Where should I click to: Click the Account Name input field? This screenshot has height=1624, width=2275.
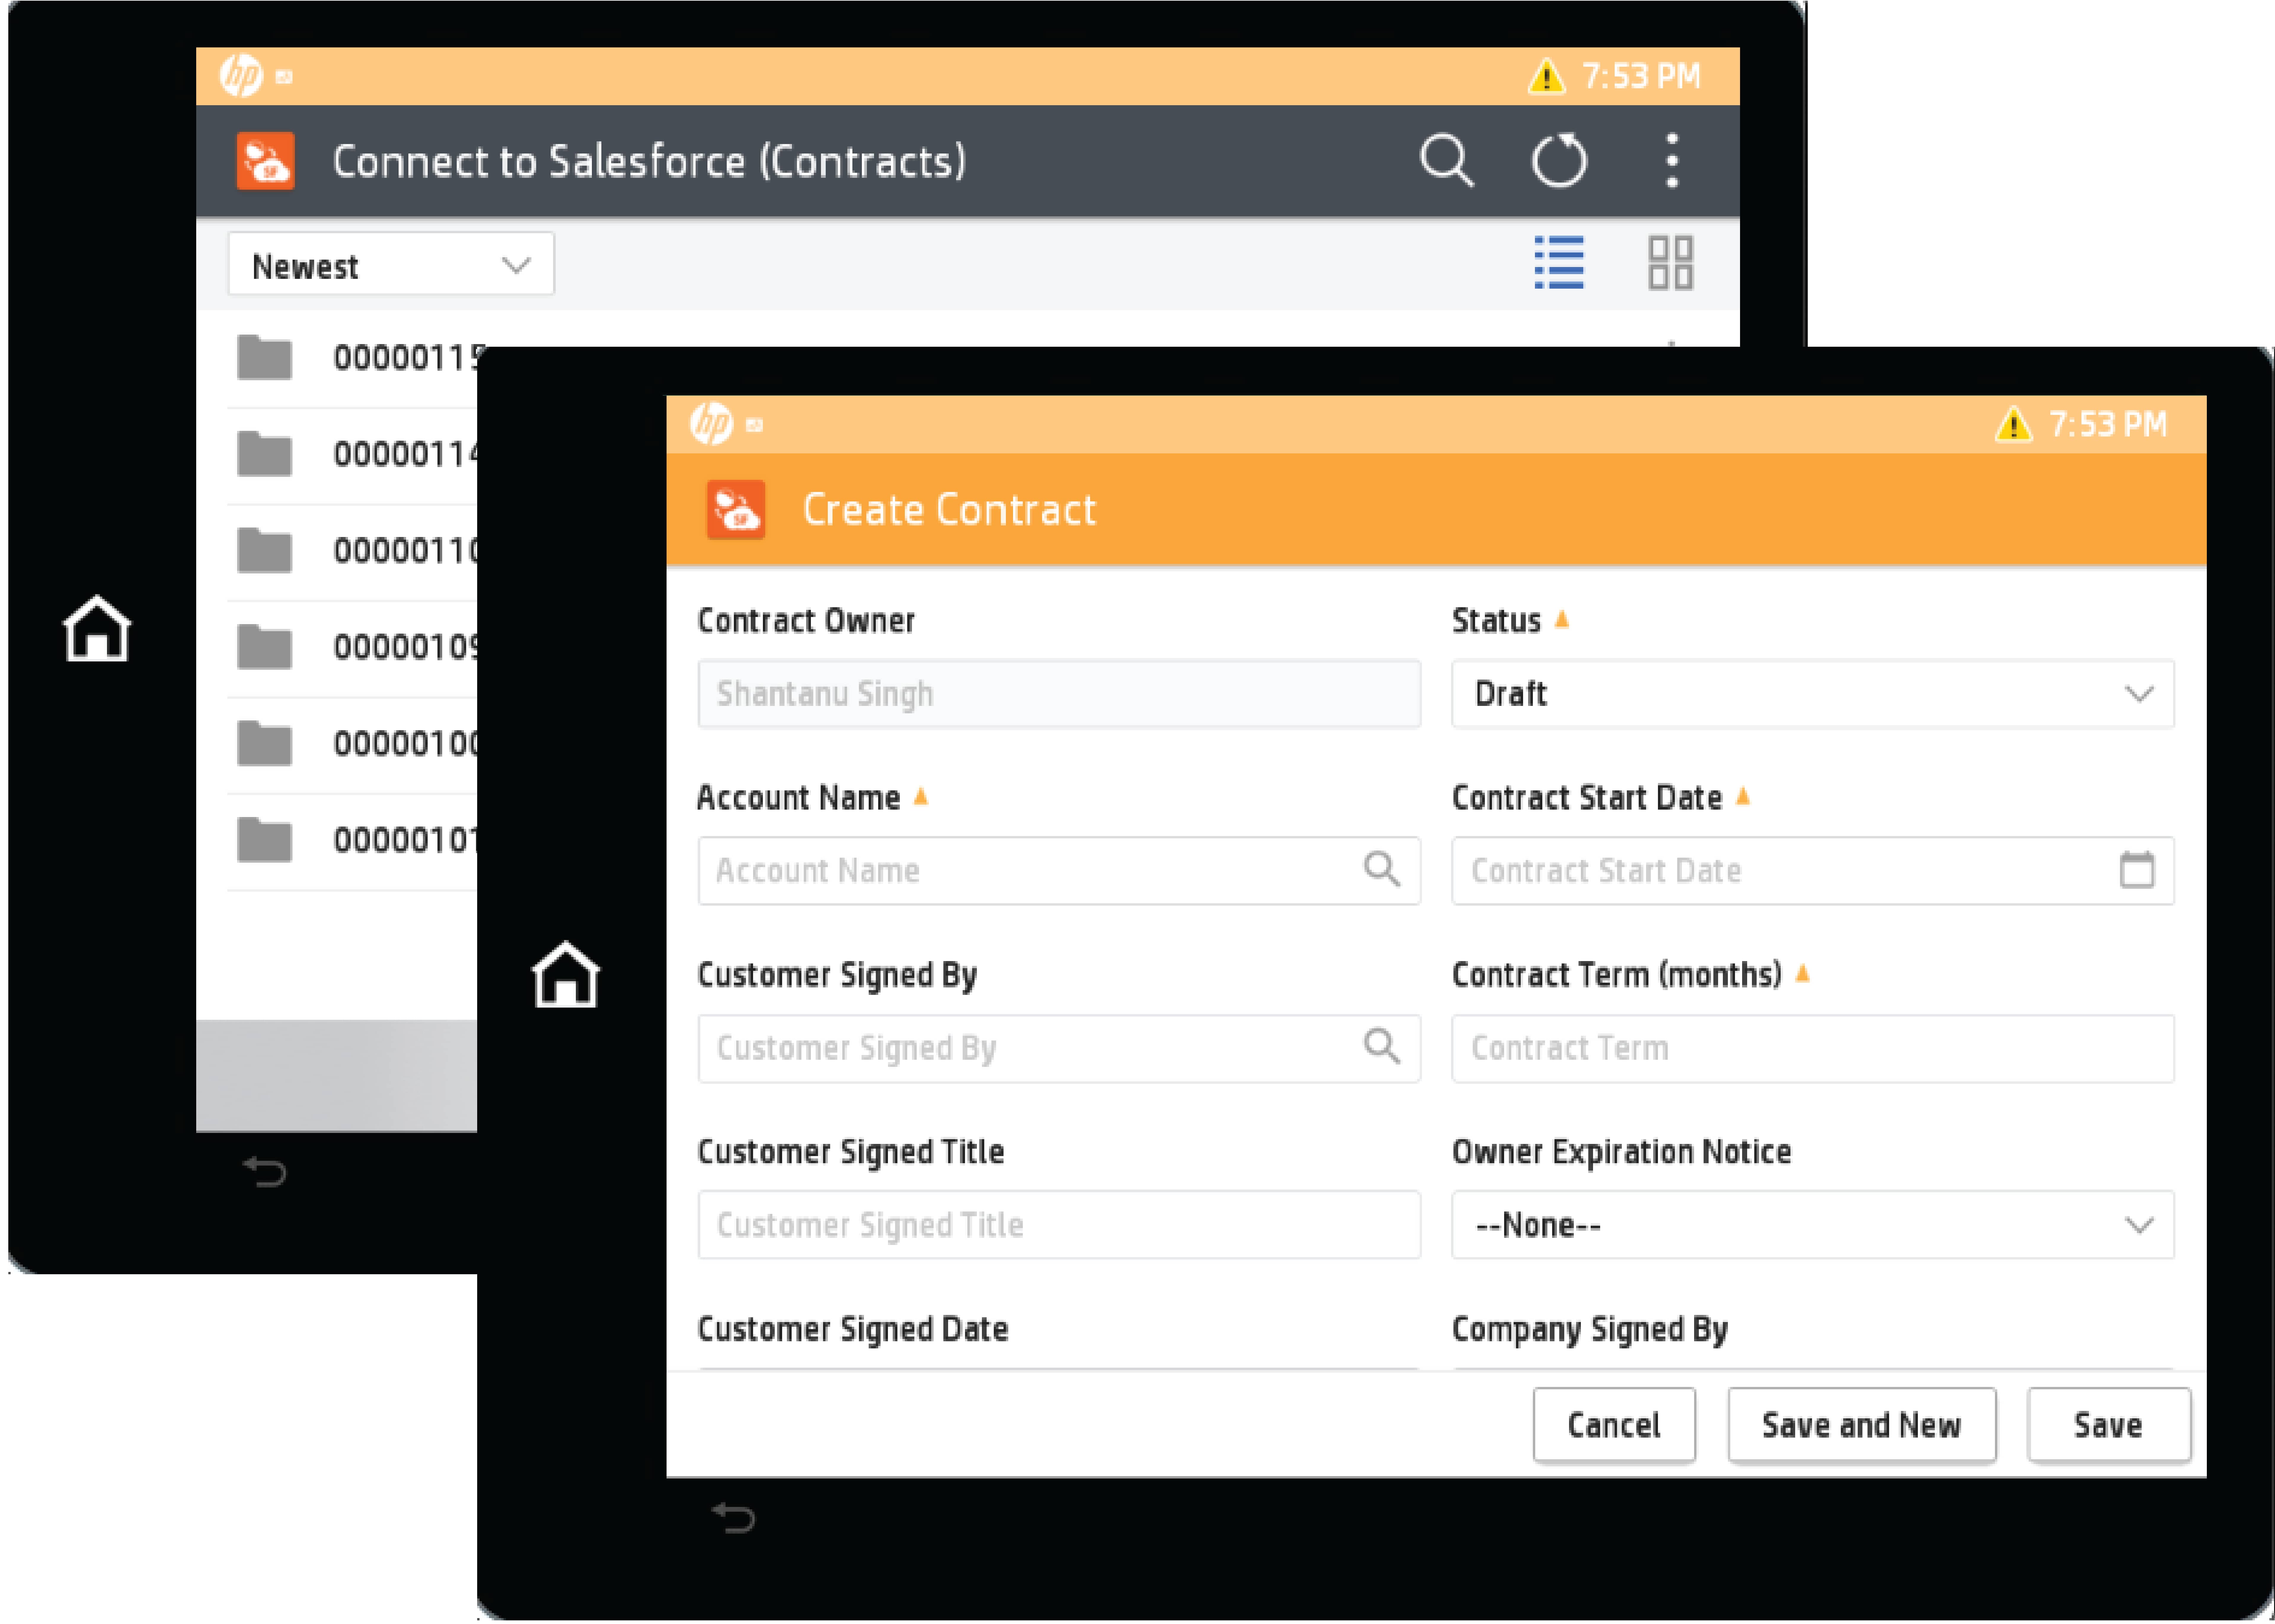pos(1059,871)
